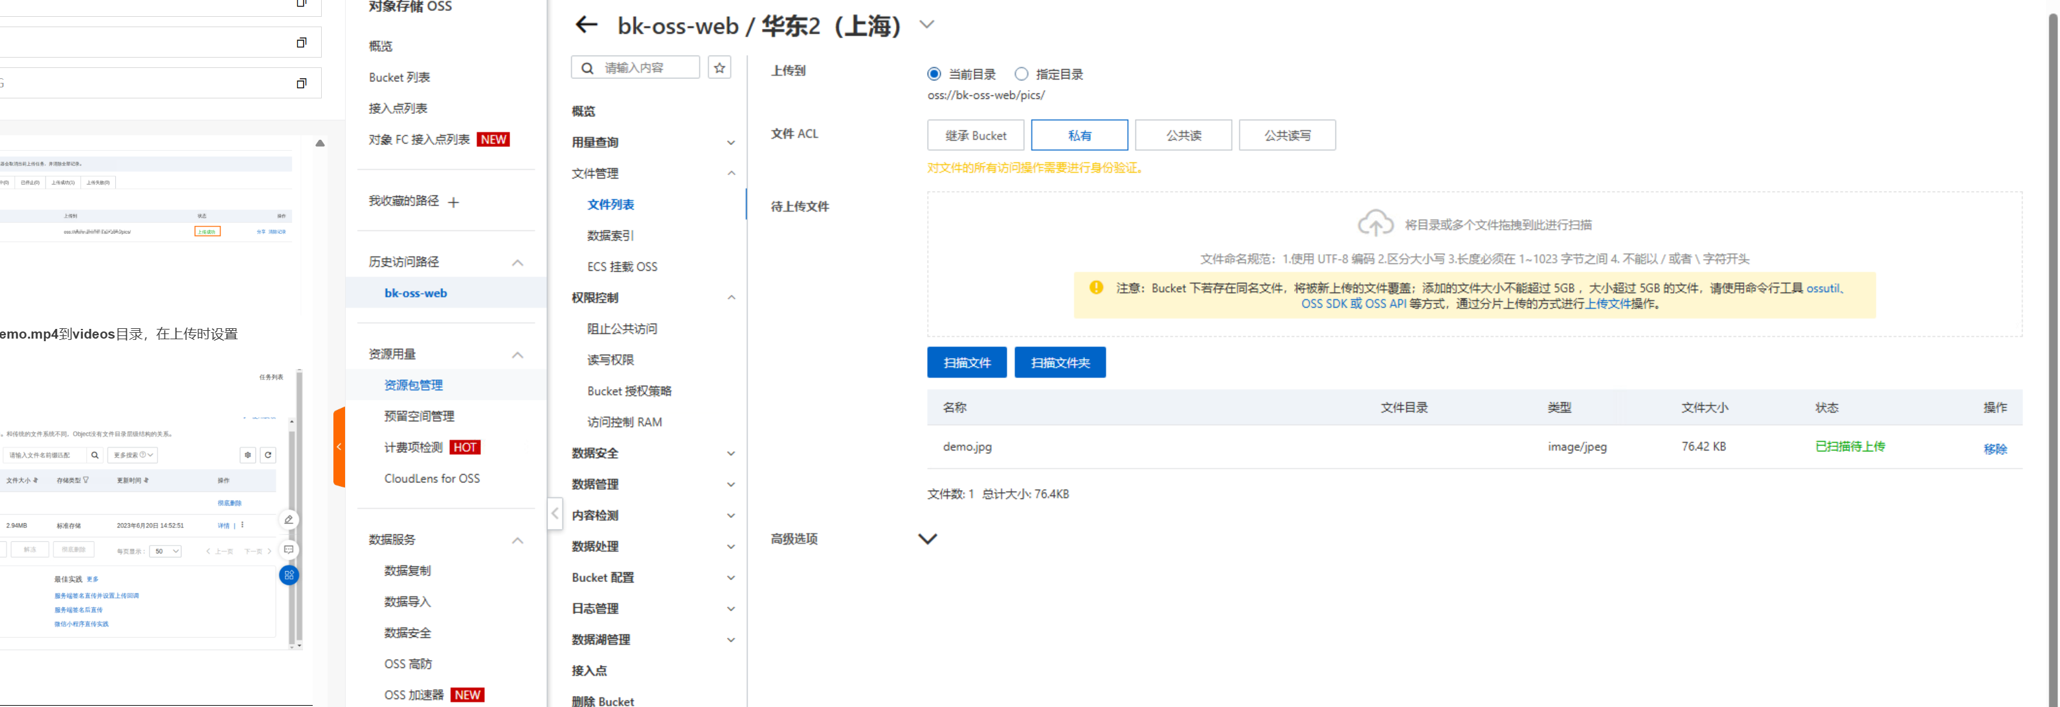Click the pencil edit floating icon
The width and height of the screenshot is (2060, 707).
click(289, 520)
